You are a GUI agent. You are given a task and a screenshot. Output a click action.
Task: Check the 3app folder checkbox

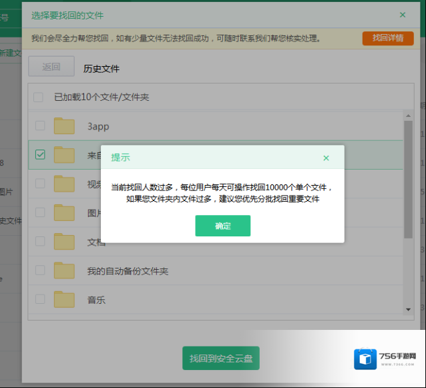(x=40, y=126)
